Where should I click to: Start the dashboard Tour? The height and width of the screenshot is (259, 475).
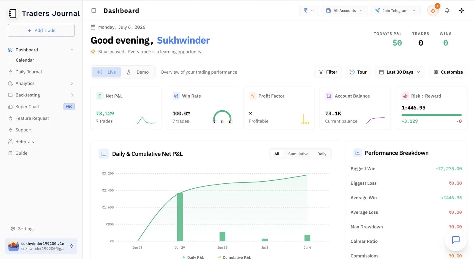(358, 72)
